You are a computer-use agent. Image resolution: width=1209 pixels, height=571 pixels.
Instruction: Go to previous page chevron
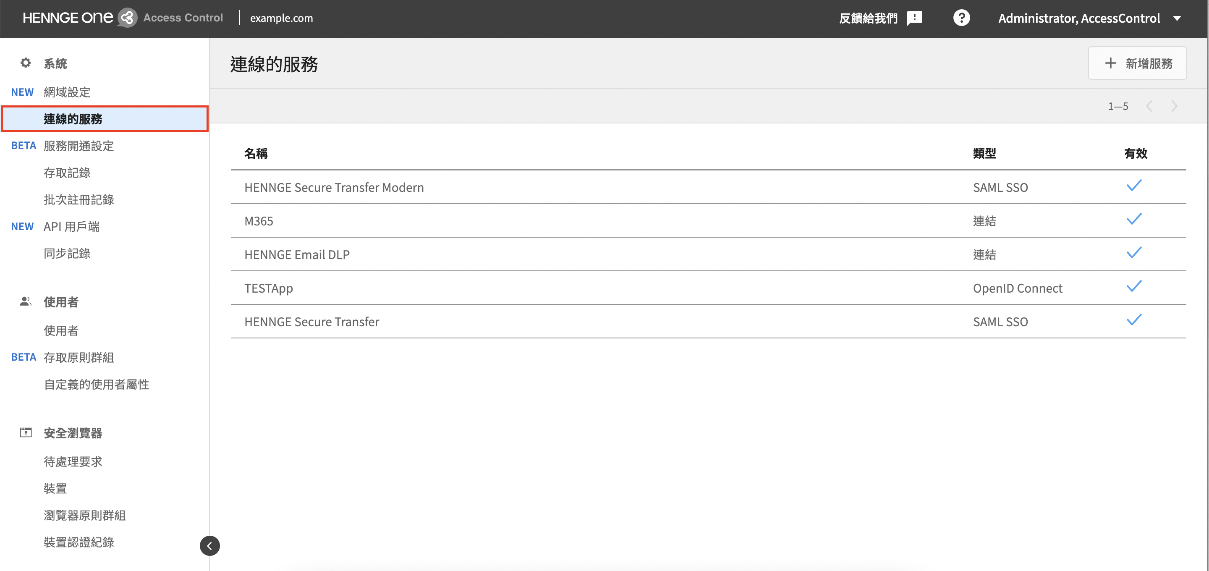[x=1149, y=106]
